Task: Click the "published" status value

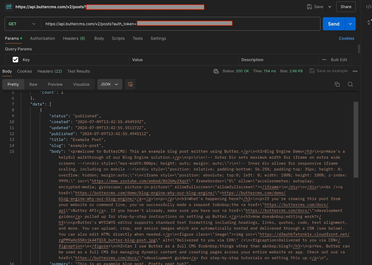Action: coord(86,116)
